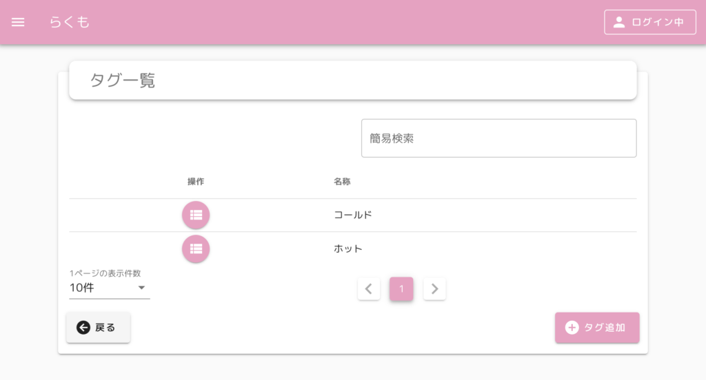Viewport: 706px width, 380px height.
Task: Expand the dropdown arrow next to 10件
Action: 141,288
